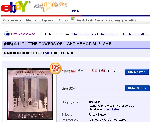Open the Express tab
150x122 pixels.
[48, 20]
